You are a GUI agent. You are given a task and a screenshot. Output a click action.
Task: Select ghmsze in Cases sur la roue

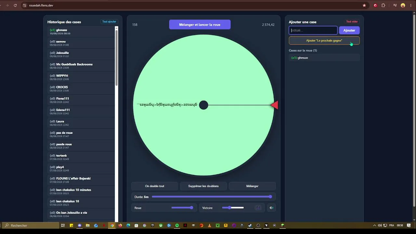click(324, 58)
